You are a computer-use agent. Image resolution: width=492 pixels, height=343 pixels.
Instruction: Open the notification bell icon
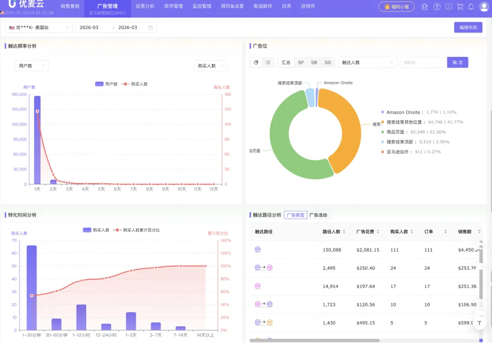click(x=471, y=6)
